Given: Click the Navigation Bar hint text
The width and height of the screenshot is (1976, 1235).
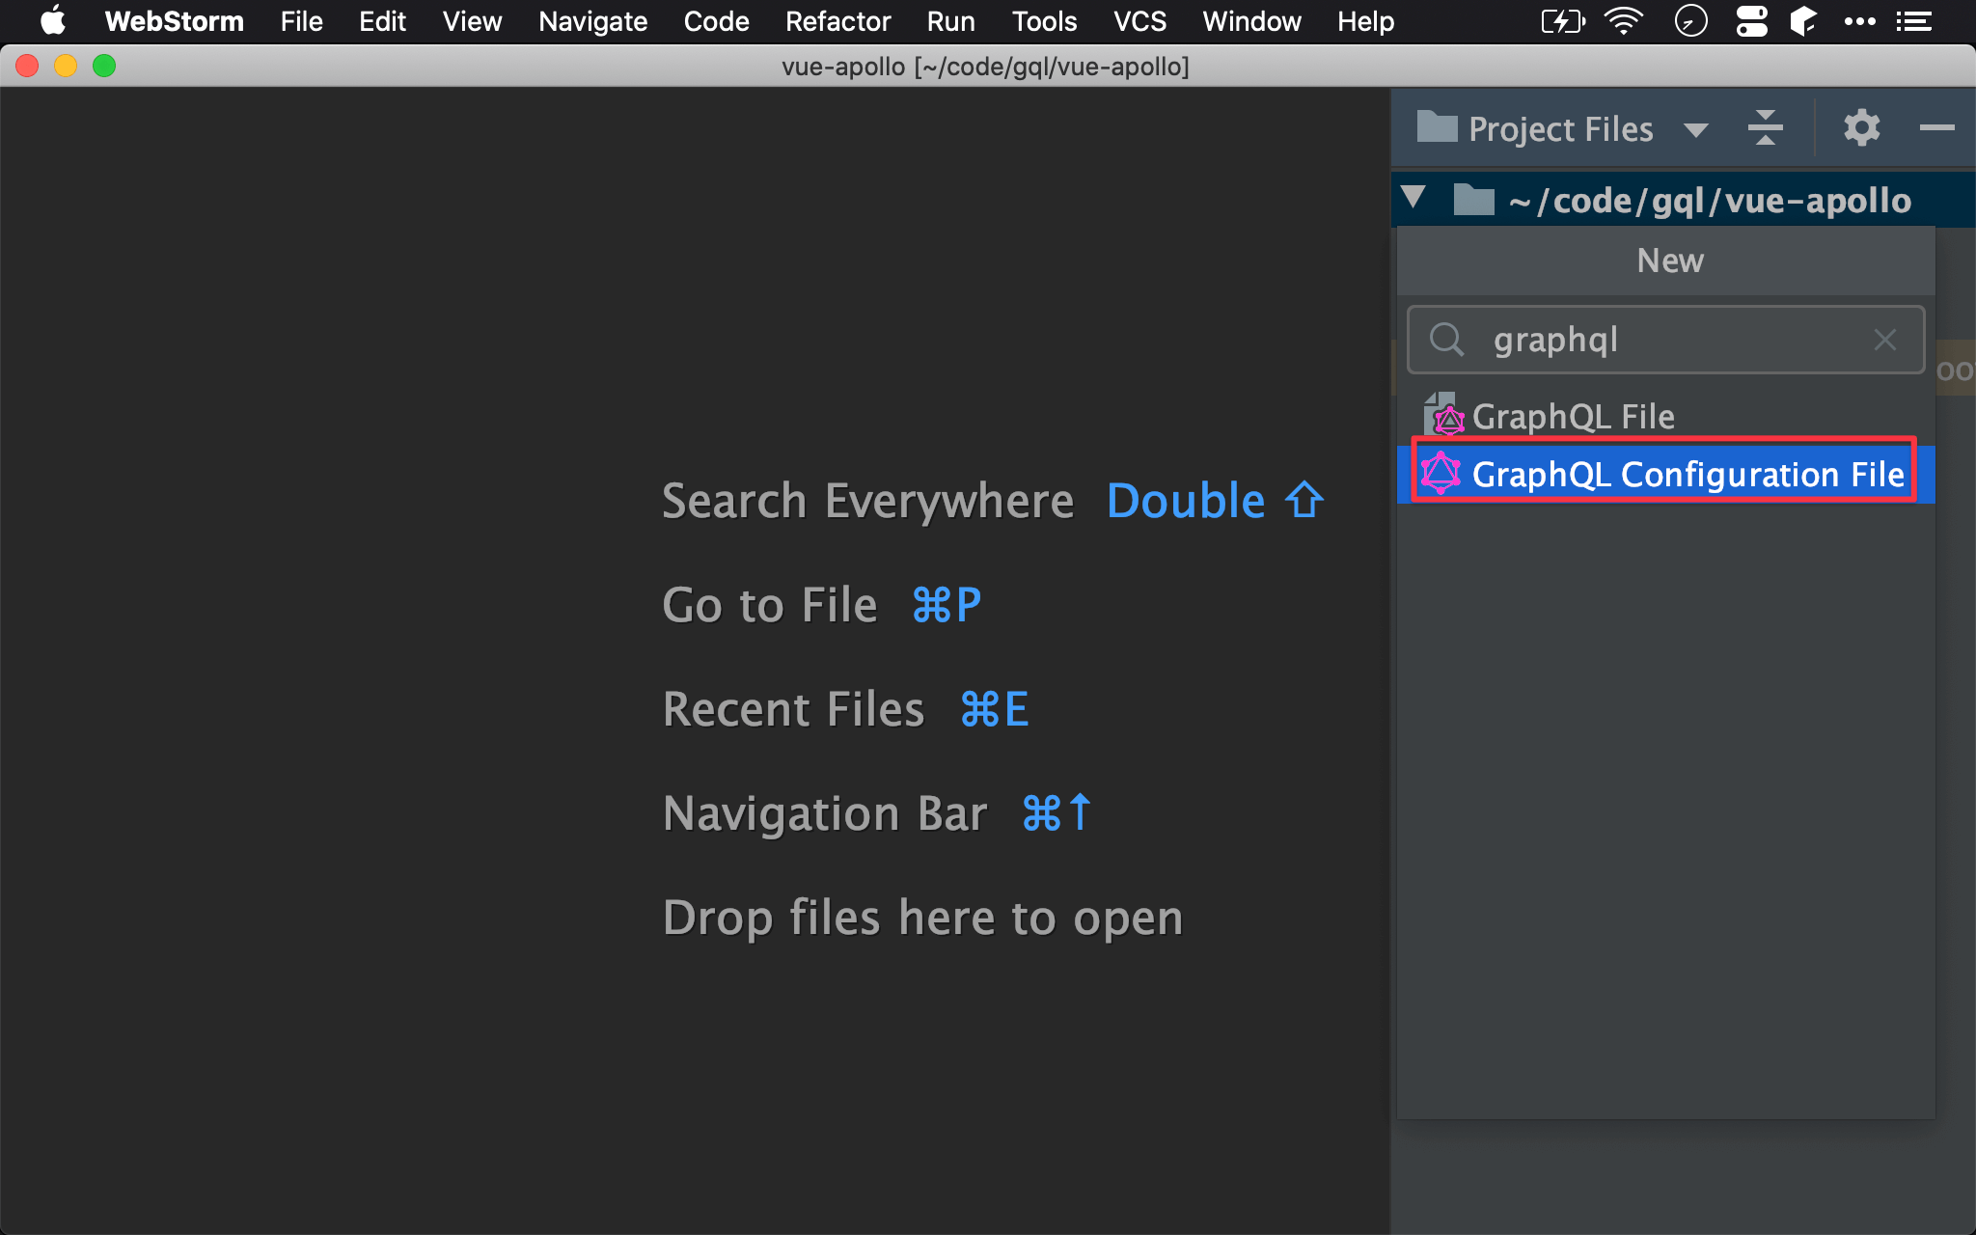Looking at the screenshot, I should click(825, 813).
